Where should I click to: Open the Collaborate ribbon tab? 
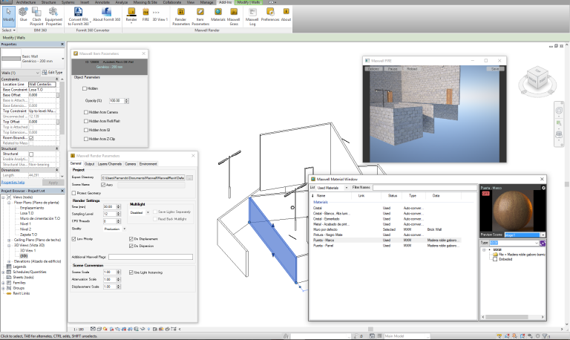pyautogui.click(x=172, y=2)
